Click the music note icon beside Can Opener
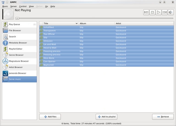 (41, 62)
